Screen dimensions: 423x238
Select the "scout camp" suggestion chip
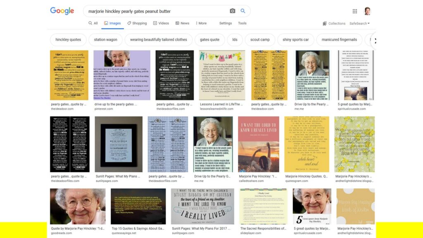[x=260, y=40]
